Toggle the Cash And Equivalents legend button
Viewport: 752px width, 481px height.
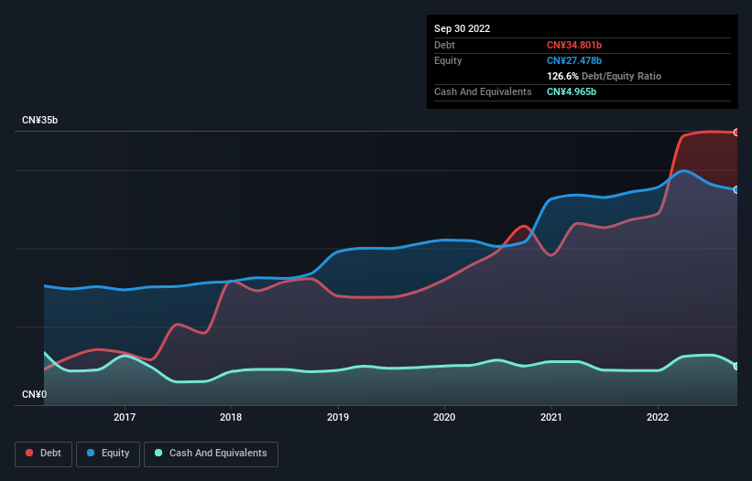[x=211, y=454]
